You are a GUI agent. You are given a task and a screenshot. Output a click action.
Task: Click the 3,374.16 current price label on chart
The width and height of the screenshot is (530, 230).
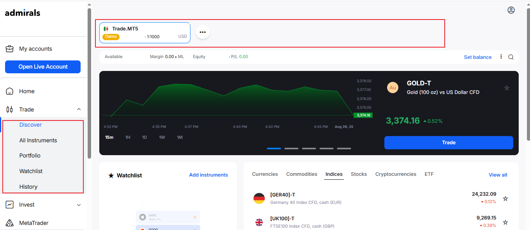pyautogui.click(x=363, y=115)
